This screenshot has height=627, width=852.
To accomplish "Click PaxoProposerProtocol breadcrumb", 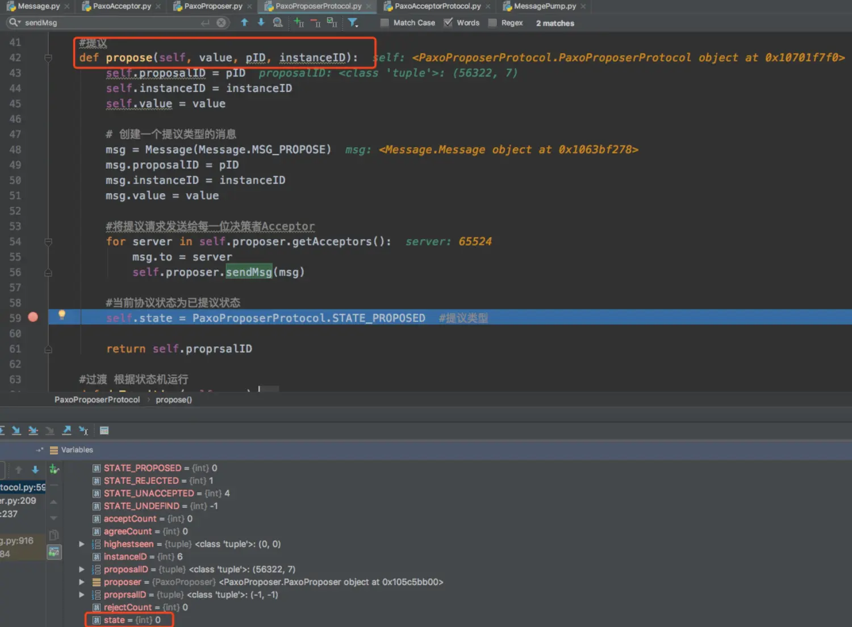I will 97,400.
